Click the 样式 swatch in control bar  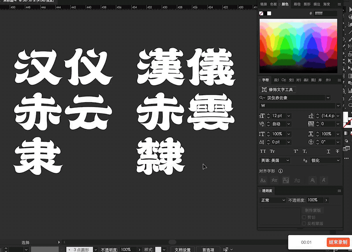click(x=158, y=250)
